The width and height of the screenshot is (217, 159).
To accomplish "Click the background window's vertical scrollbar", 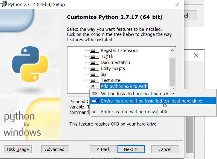I will point(190,135).
